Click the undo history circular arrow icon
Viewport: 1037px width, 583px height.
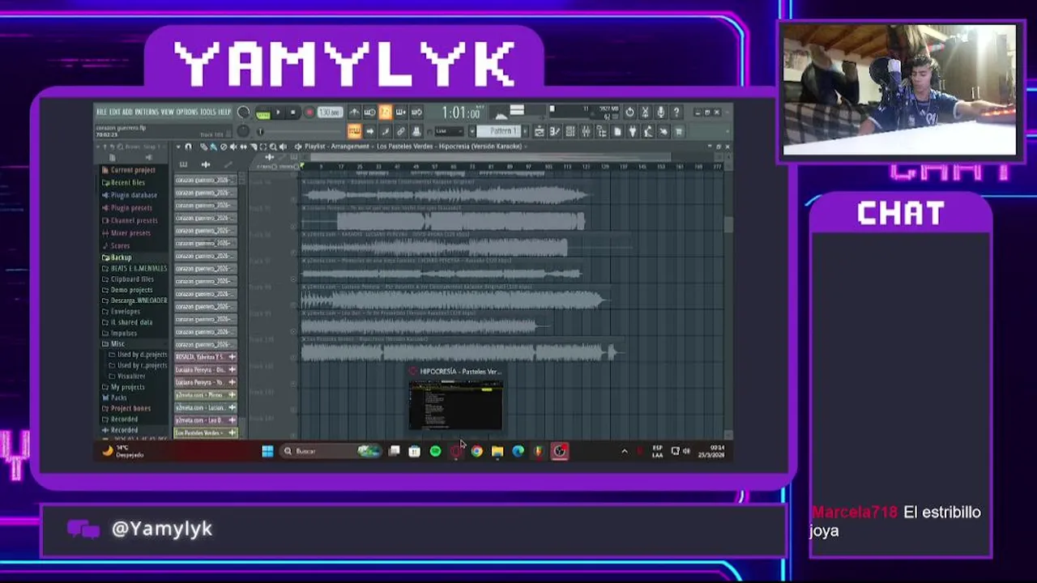pyautogui.click(x=629, y=113)
